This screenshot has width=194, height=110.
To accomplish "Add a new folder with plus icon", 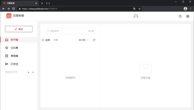I will (28, 72).
